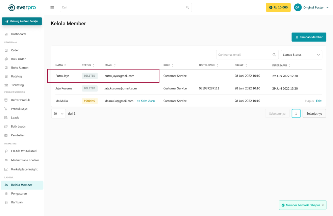Click the Daftar Produk sidebar icon
Image resolution: width=333 pixels, height=216 pixels.
pyautogui.click(x=6, y=100)
